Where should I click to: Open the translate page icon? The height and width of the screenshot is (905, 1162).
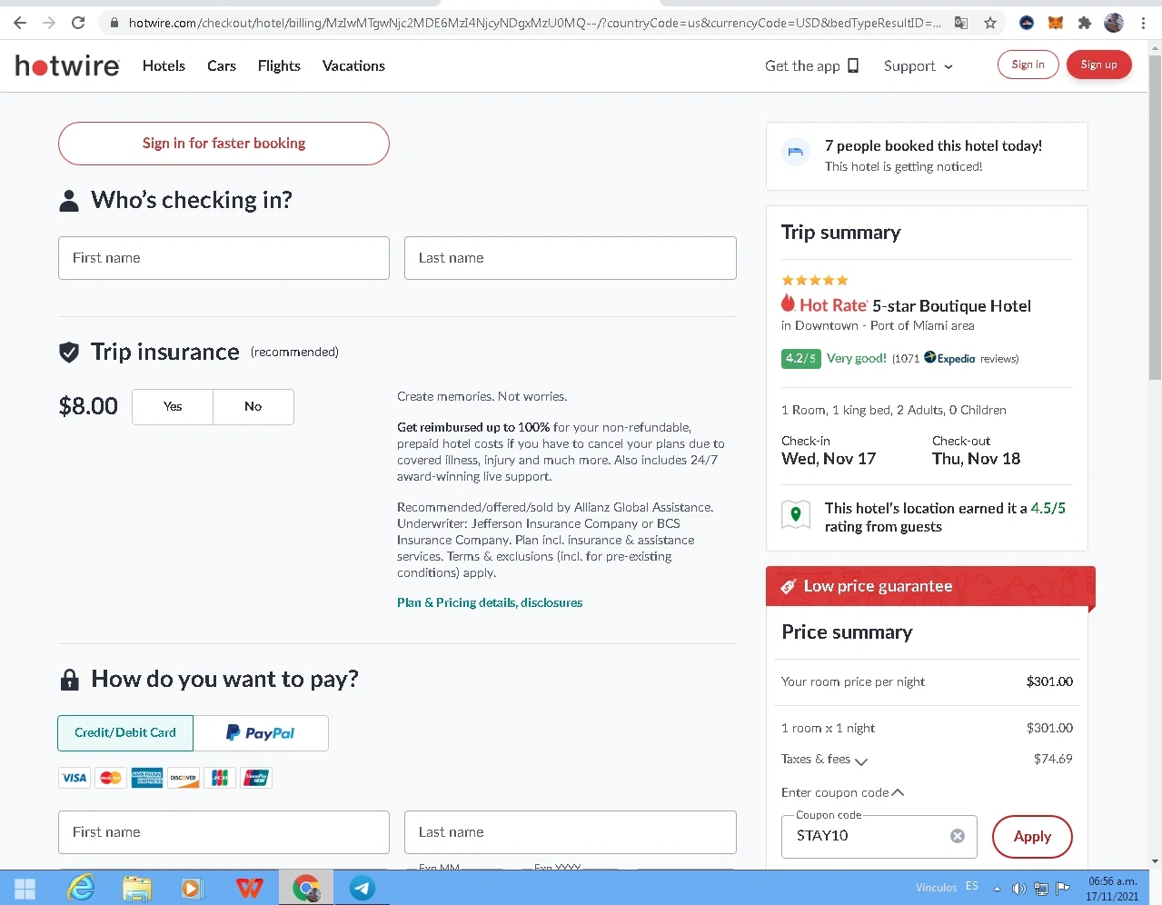coord(960,23)
